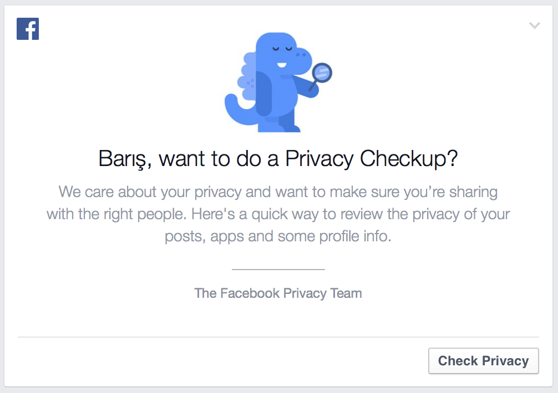This screenshot has height=393, width=558.
Task: Click the Check Privacy button
Action: coord(483,361)
